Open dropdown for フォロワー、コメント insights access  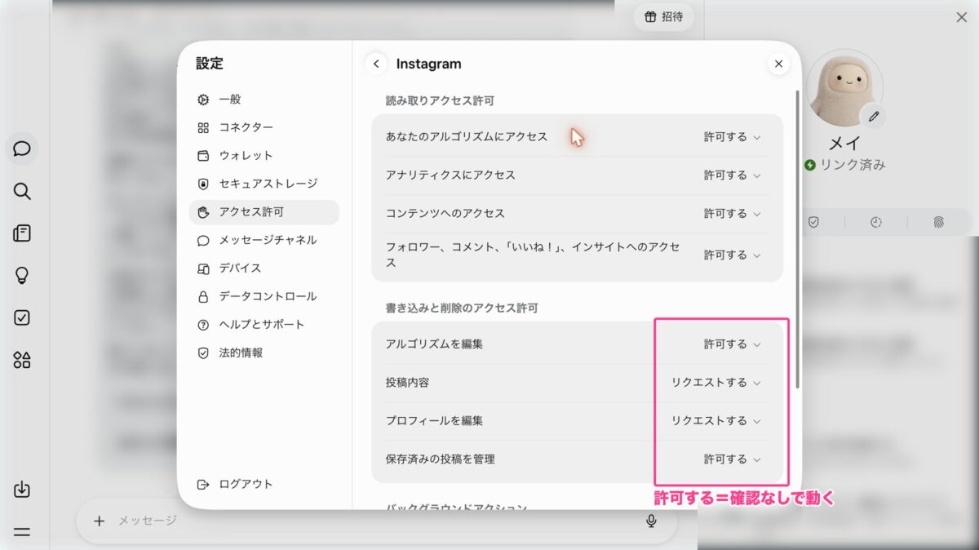[733, 255]
